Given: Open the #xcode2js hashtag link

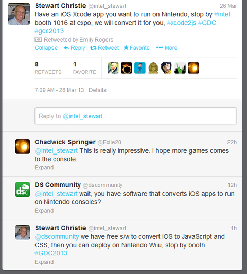Looking at the screenshot, I should (182, 23).
